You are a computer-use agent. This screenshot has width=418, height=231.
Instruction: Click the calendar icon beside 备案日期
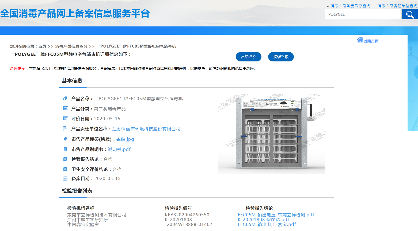[65, 178]
